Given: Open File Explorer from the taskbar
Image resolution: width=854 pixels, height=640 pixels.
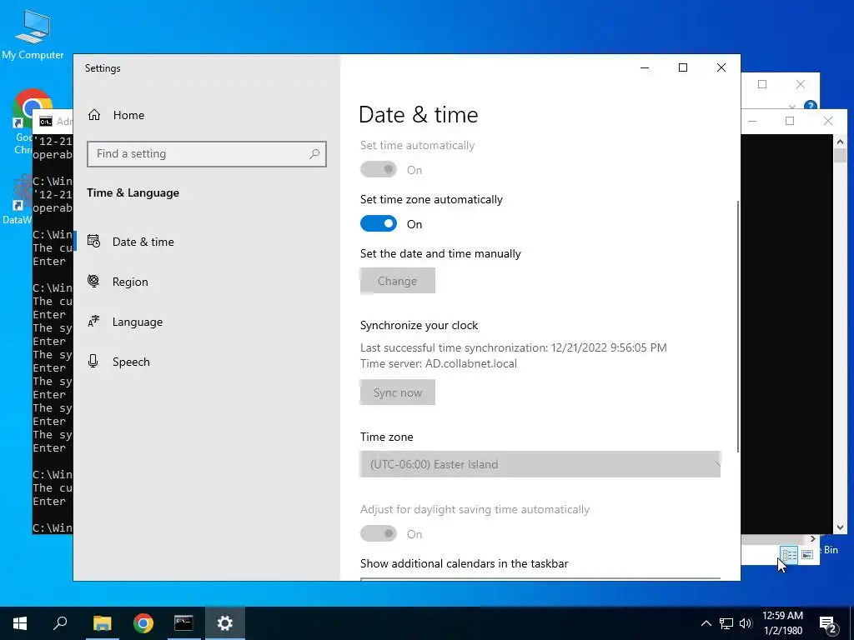Looking at the screenshot, I should point(102,623).
